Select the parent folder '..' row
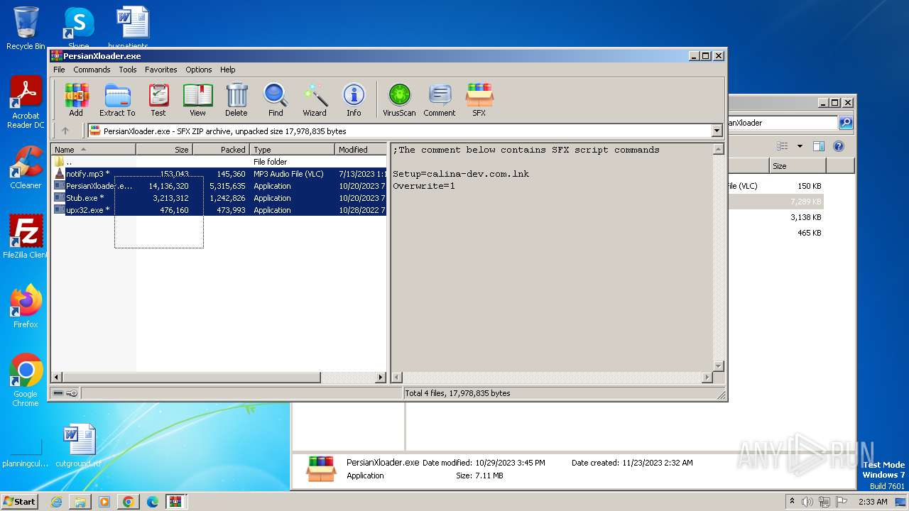 (219, 162)
